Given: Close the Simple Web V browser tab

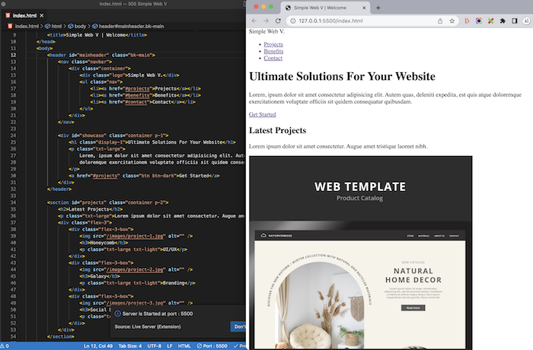Looking at the screenshot, I should click(364, 8).
